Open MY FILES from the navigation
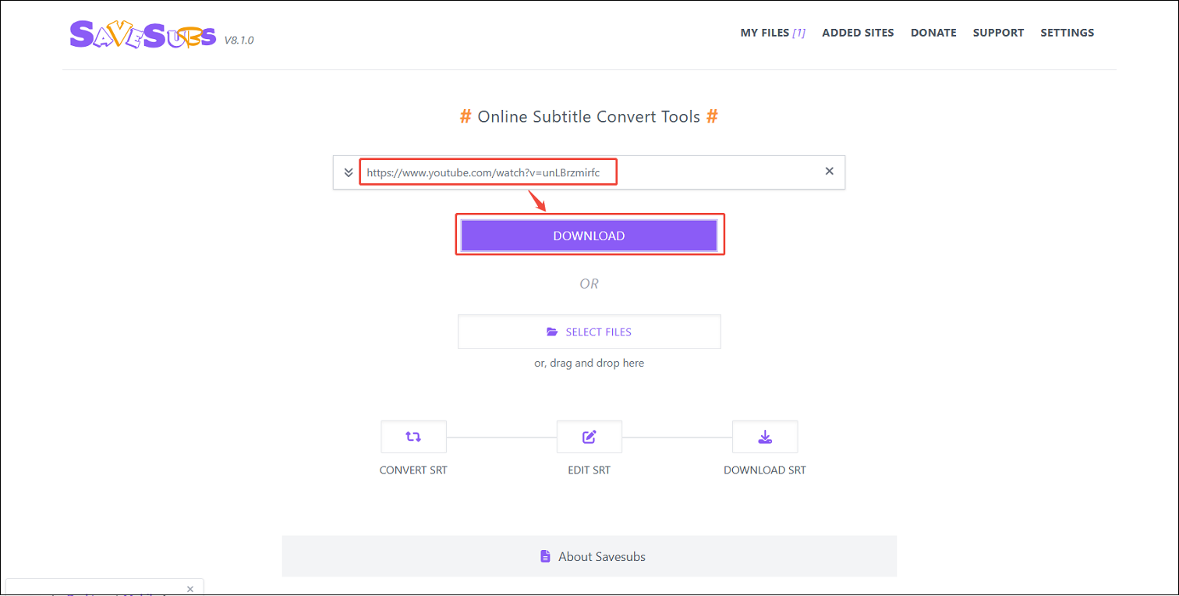 pos(763,33)
